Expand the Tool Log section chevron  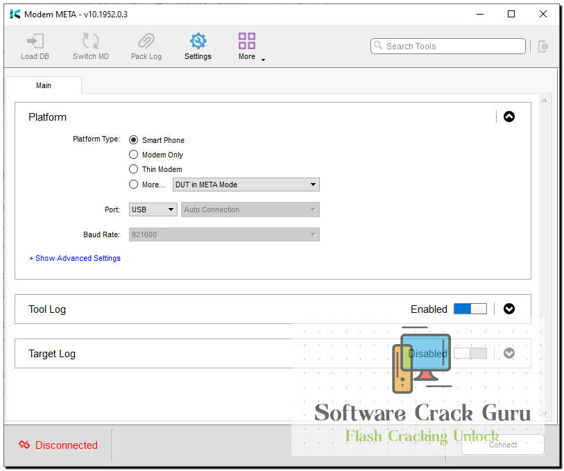tap(509, 309)
